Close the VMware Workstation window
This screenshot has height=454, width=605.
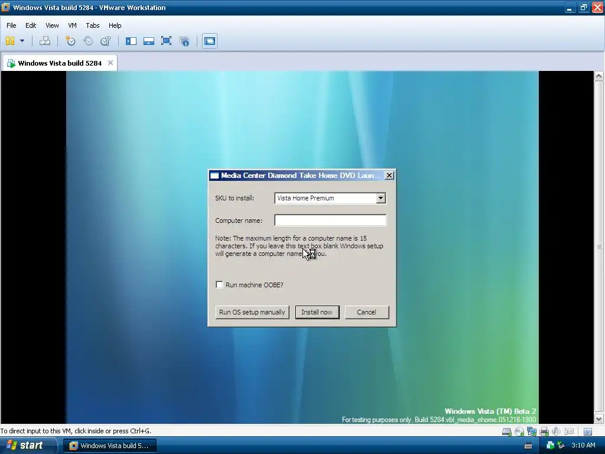tap(597, 8)
